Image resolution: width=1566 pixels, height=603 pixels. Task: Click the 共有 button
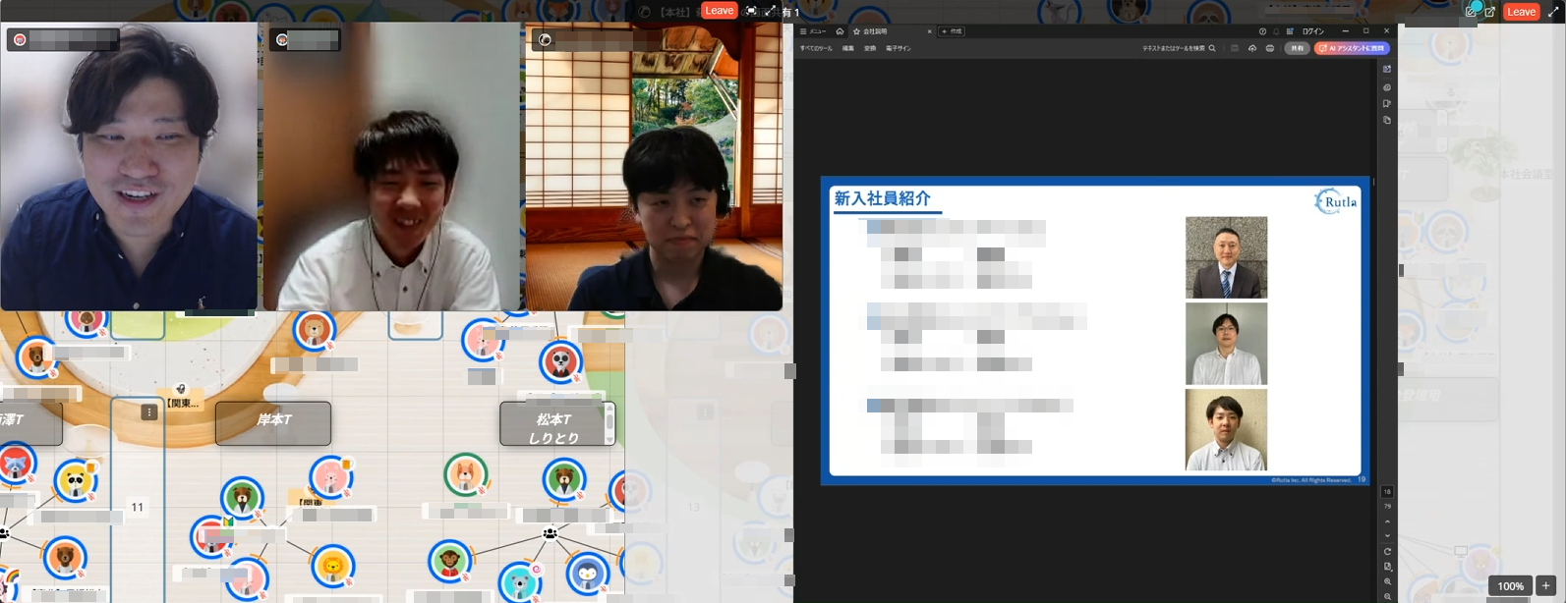tap(1297, 48)
